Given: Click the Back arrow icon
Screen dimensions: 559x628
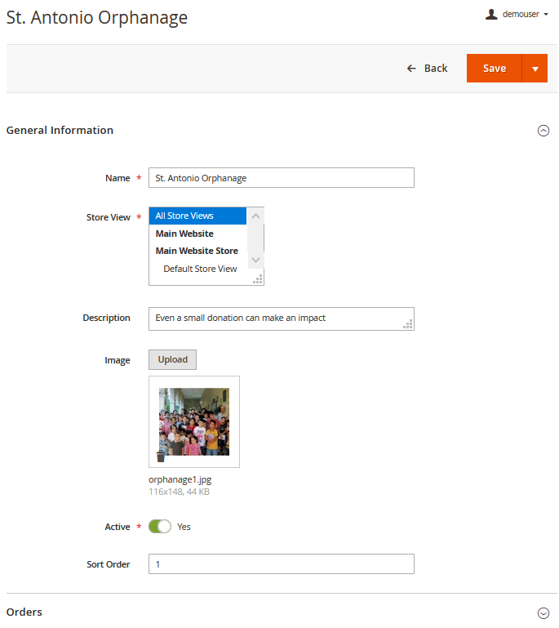Looking at the screenshot, I should 412,69.
